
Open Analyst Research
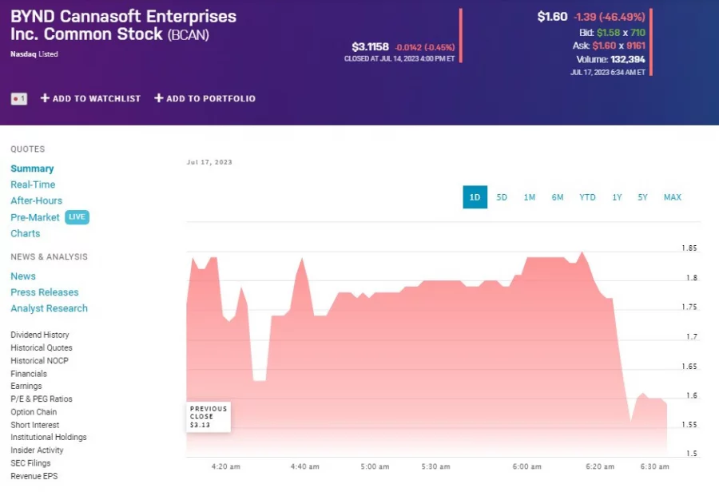pyautogui.click(x=49, y=307)
